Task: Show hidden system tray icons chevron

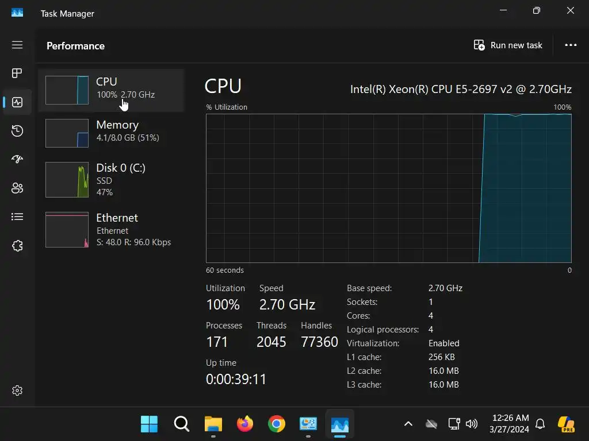Action: (x=408, y=424)
